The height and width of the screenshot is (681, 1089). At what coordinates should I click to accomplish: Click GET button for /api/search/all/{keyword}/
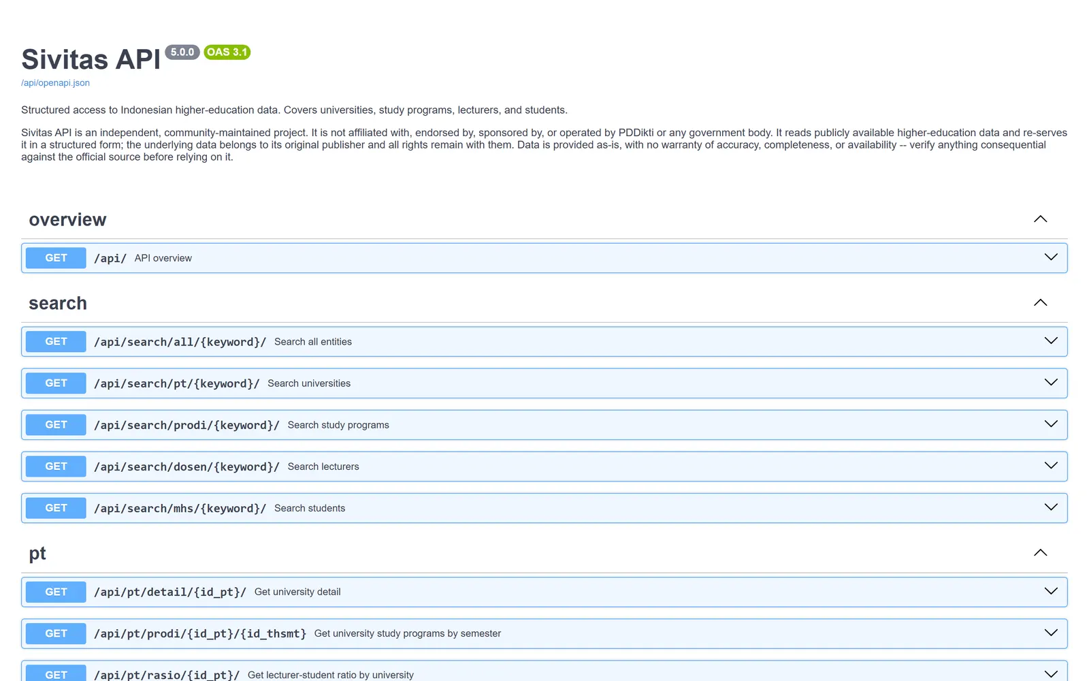(x=56, y=342)
